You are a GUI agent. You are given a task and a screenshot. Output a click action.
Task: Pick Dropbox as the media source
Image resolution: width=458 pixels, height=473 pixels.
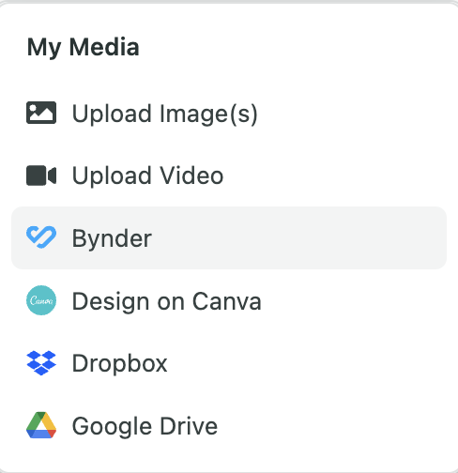tap(229, 363)
